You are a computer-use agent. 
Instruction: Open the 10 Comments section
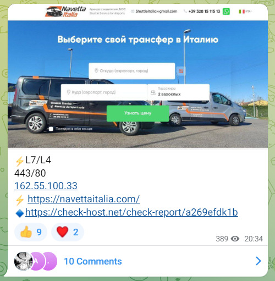click(x=93, y=261)
